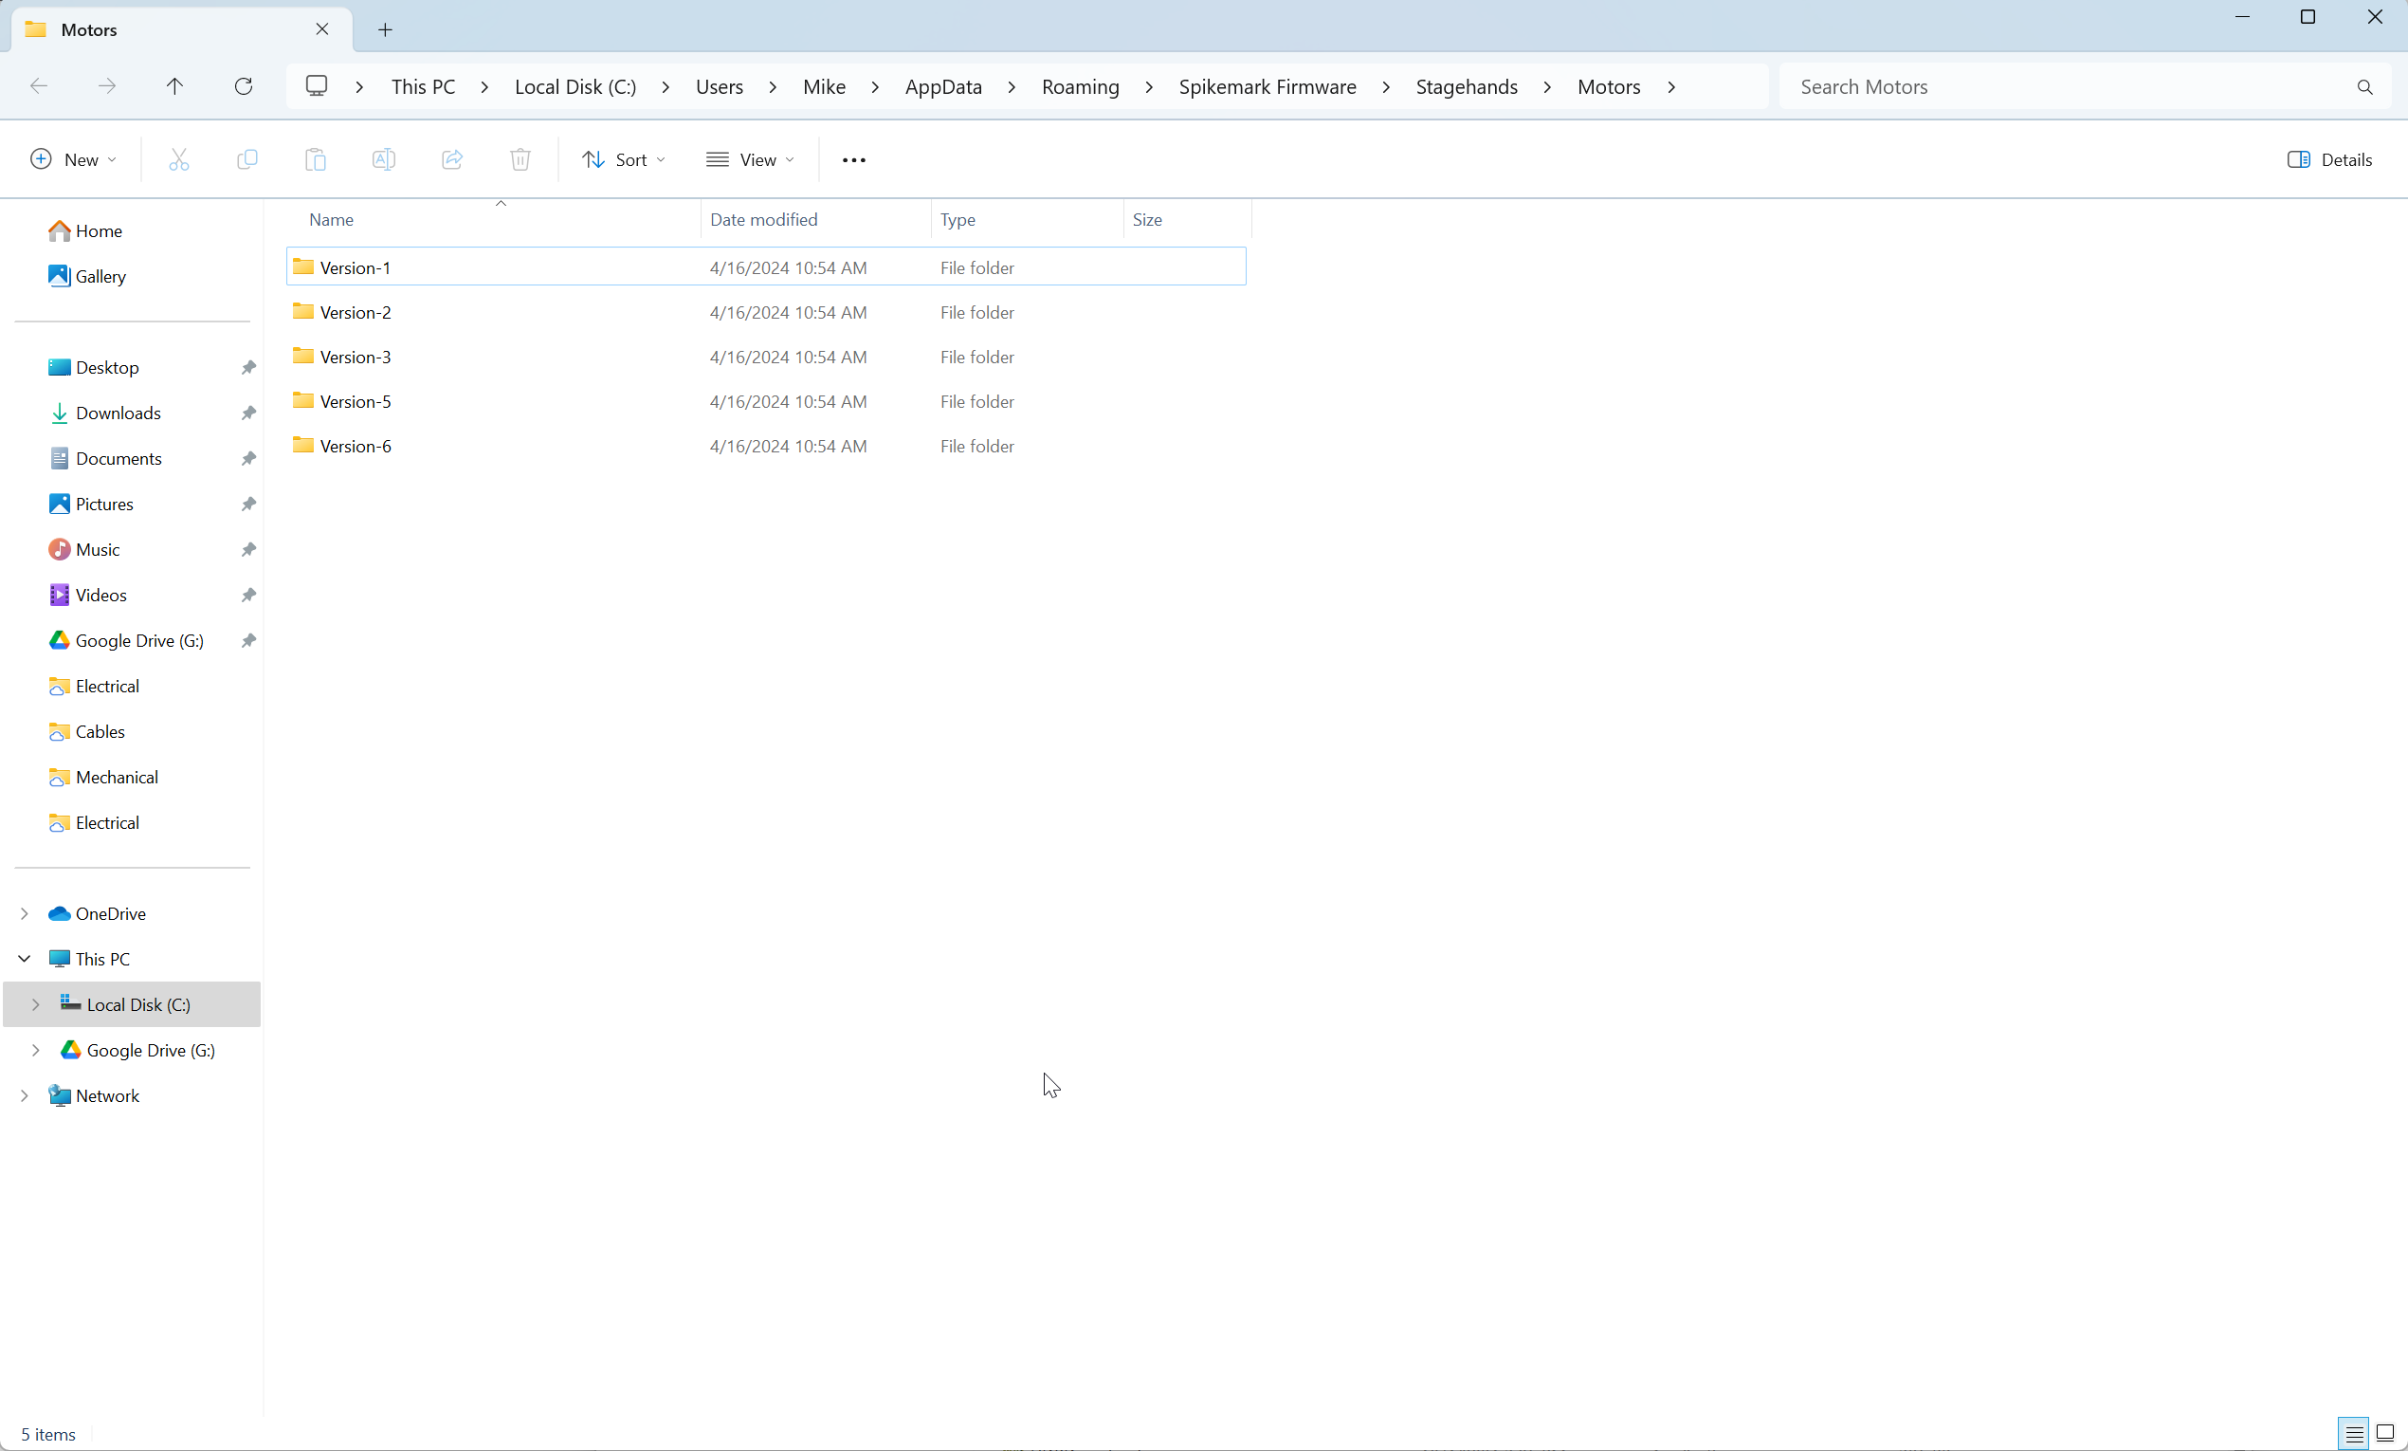Viewport: 2408px width, 1451px height.
Task: Click Stagehands in the breadcrumb path
Action: coord(1466,87)
